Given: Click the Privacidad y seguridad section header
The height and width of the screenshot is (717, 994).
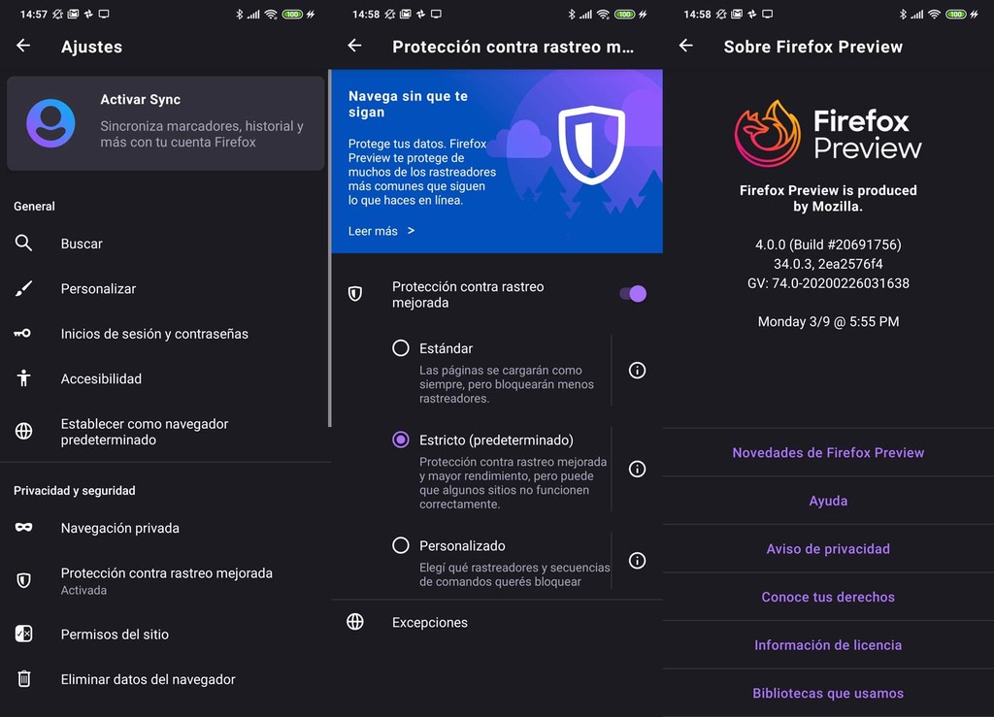Looking at the screenshot, I should tap(74, 490).
